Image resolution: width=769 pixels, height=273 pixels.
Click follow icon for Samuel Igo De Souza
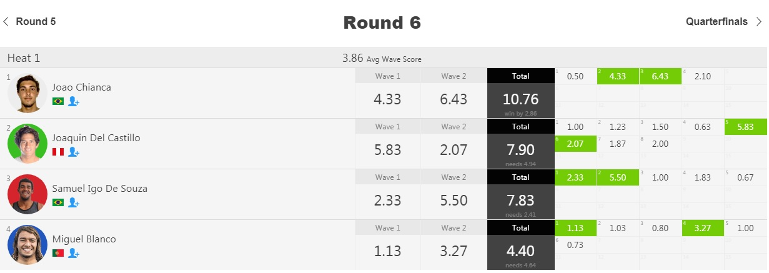point(73,202)
